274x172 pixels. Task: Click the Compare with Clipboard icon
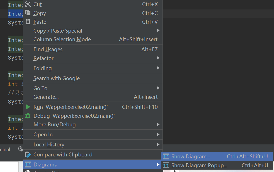coord(28,154)
